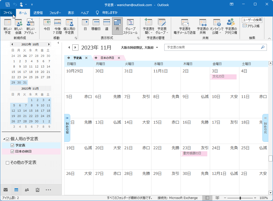Image resolution: width=273 pixels, height=201 pixels.
Task: Uncheck the 日本の休日 calendar checkbox
Action: coord(12,151)
